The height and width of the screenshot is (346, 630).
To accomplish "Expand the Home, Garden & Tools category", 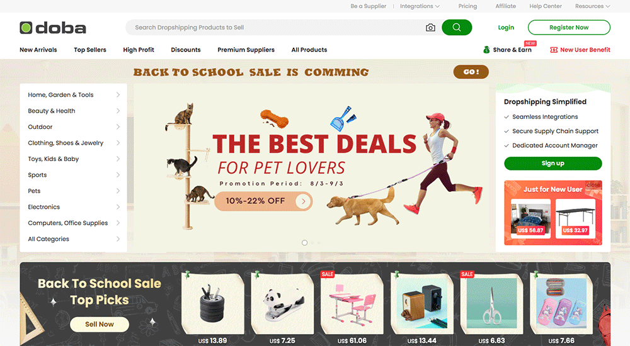I will coord(74,95).
